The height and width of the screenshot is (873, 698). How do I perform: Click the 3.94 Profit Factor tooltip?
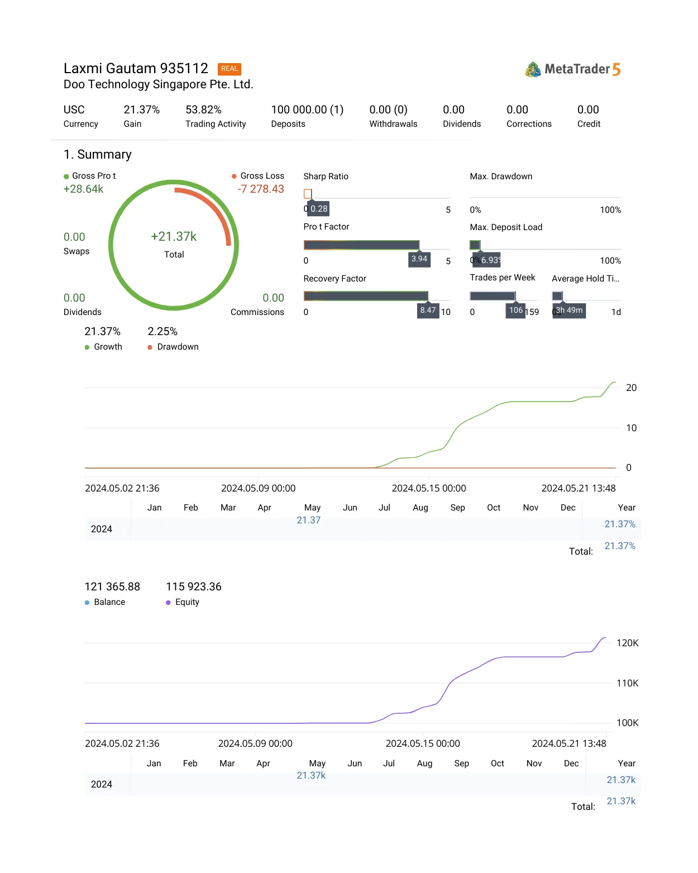[419, 259]
